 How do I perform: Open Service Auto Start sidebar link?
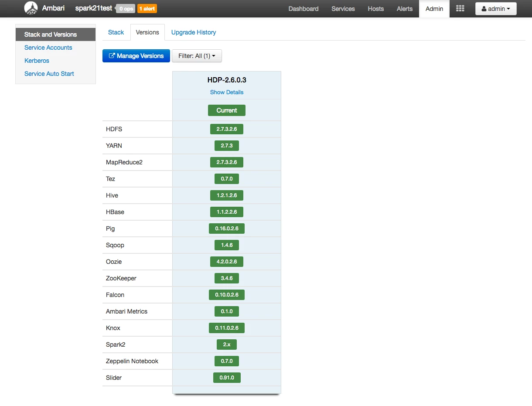[49, 74]
